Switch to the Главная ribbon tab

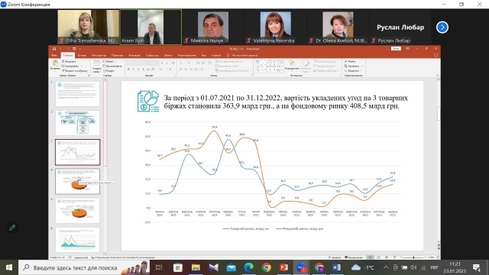pos(68,55)
